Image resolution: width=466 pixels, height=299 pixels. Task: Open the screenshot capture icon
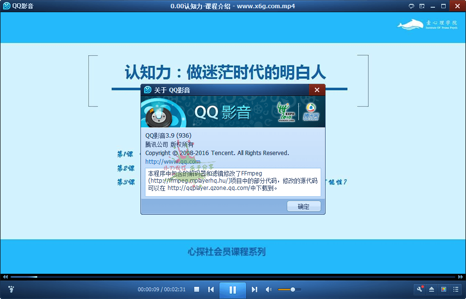[443, 289]
